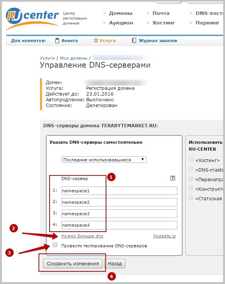
Task: Click the Делегирован status value
Action: click(101, 105)
